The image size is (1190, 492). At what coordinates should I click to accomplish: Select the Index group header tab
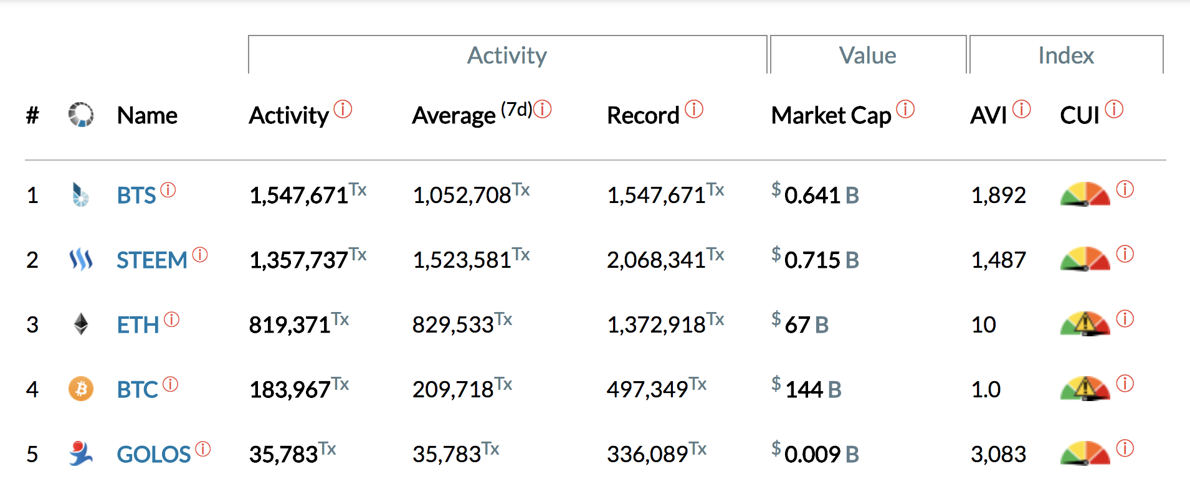point(1066,55)
